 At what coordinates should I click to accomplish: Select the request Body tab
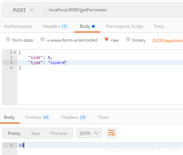coord(87,26)
